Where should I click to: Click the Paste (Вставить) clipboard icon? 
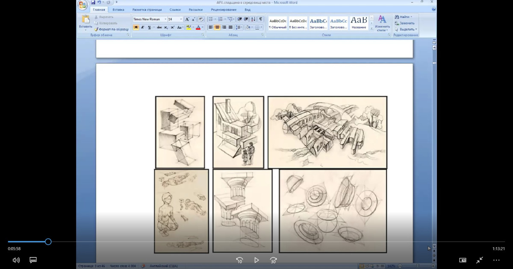pos(85,20)
